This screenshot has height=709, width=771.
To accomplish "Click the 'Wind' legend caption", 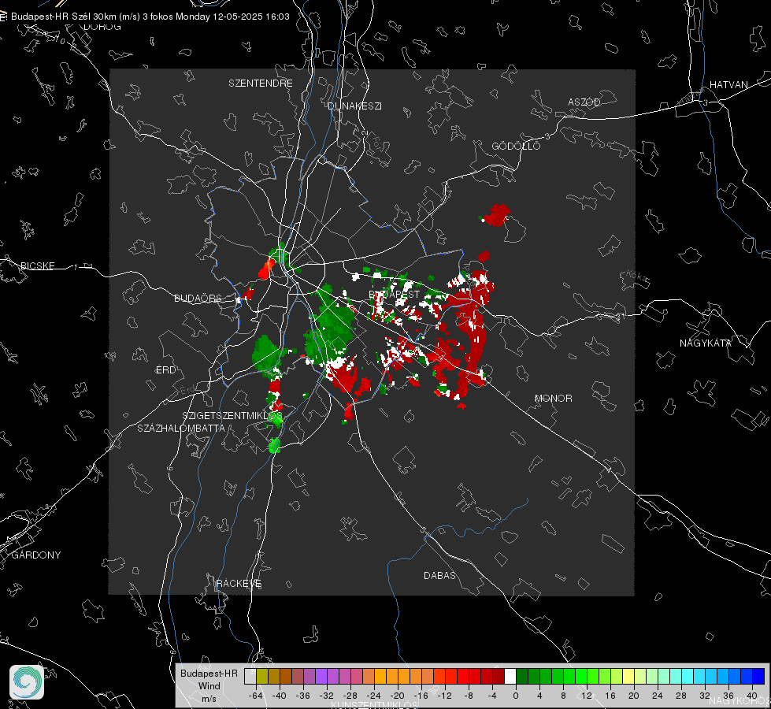I will pyautogui.click(x=209, y=685).
